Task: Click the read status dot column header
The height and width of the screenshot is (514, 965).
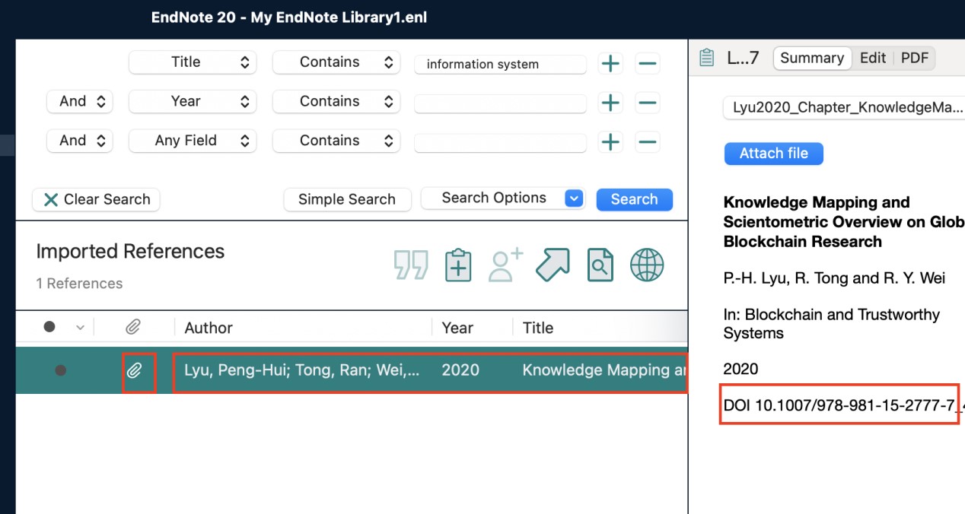Action: coord(49,327)
